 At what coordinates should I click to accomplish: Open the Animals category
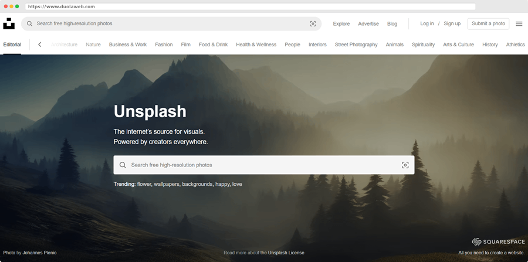pos(394,45)
